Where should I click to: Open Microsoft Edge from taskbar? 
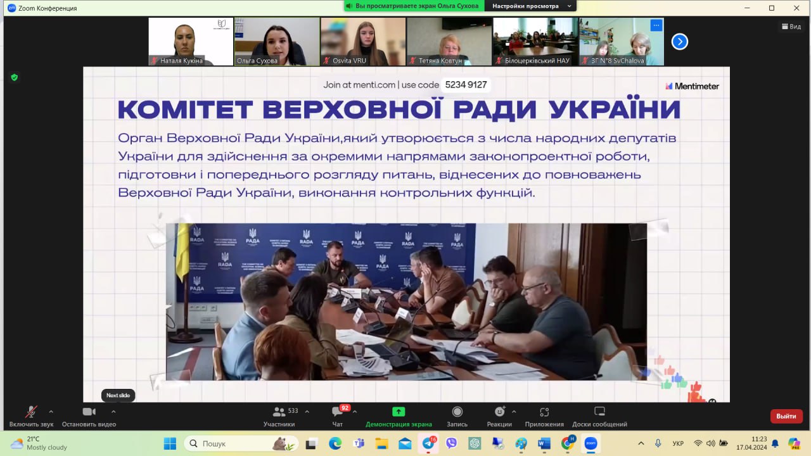(335, 444)
